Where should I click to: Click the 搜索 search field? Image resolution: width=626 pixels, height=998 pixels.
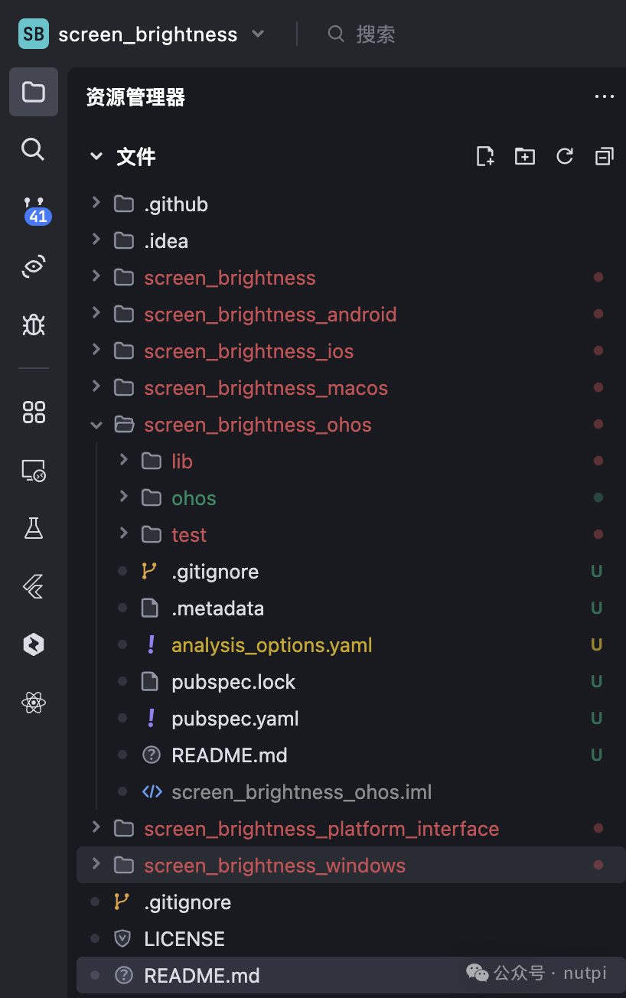coord(375,34)
